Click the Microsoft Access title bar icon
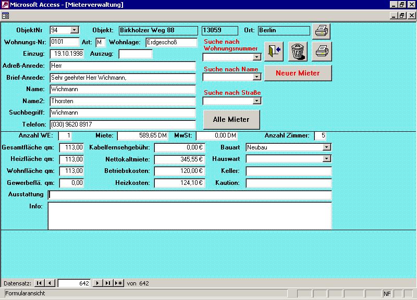Image resolution: width=417 pixels, height=300 pixels. pos(5,5)
